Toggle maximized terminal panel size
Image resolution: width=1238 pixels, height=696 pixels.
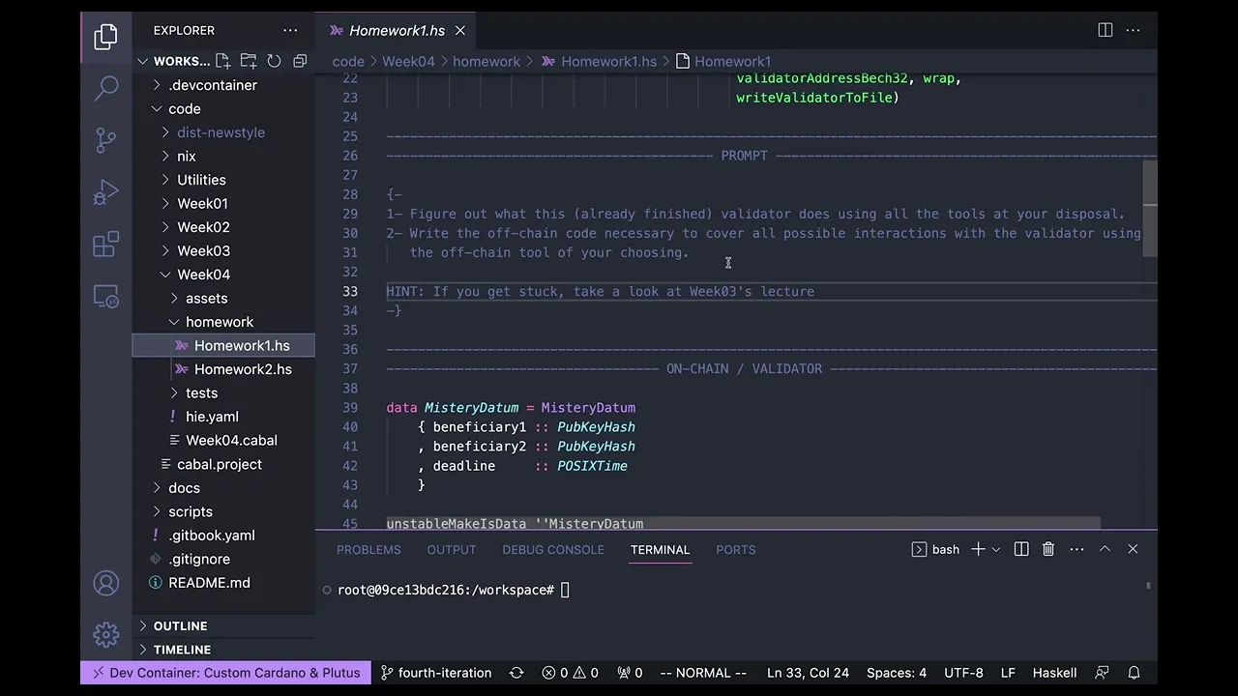tap(1105, 549)
